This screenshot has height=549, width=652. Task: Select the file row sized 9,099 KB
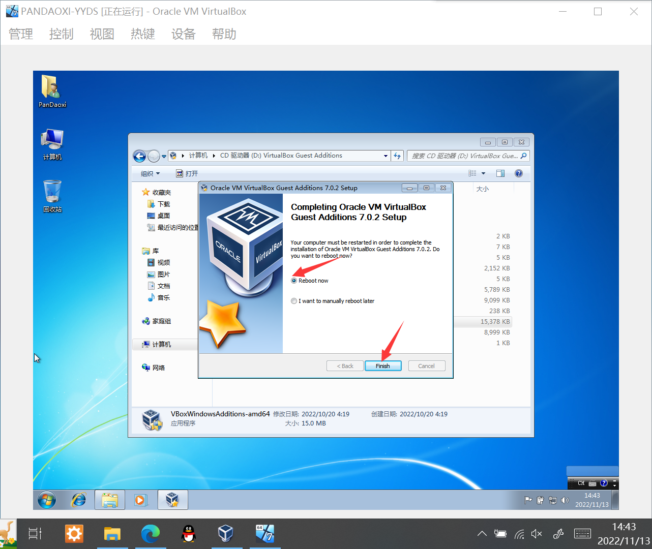coord(482,300)
